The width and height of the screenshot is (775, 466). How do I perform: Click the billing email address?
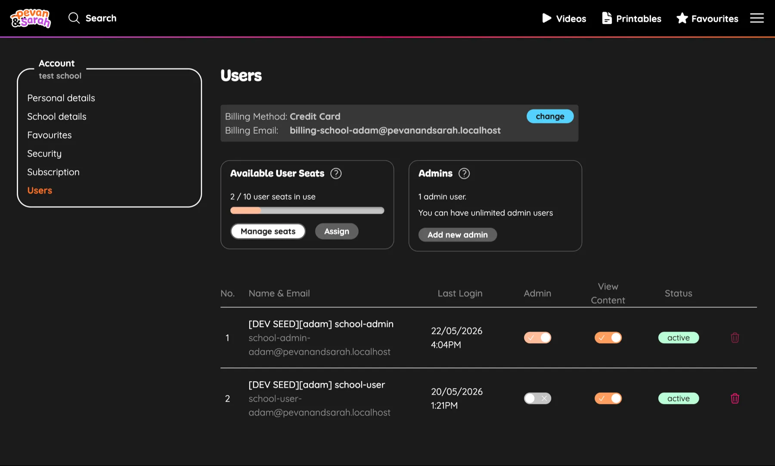click(395, 130)
